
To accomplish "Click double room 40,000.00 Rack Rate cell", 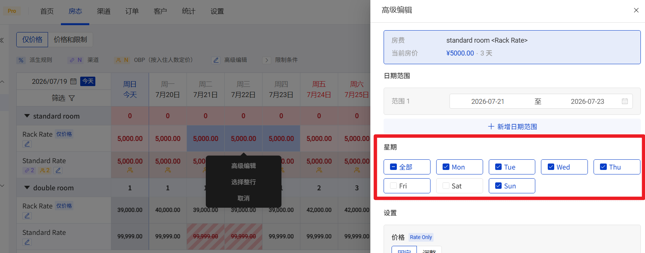I will tap(168, 210).
